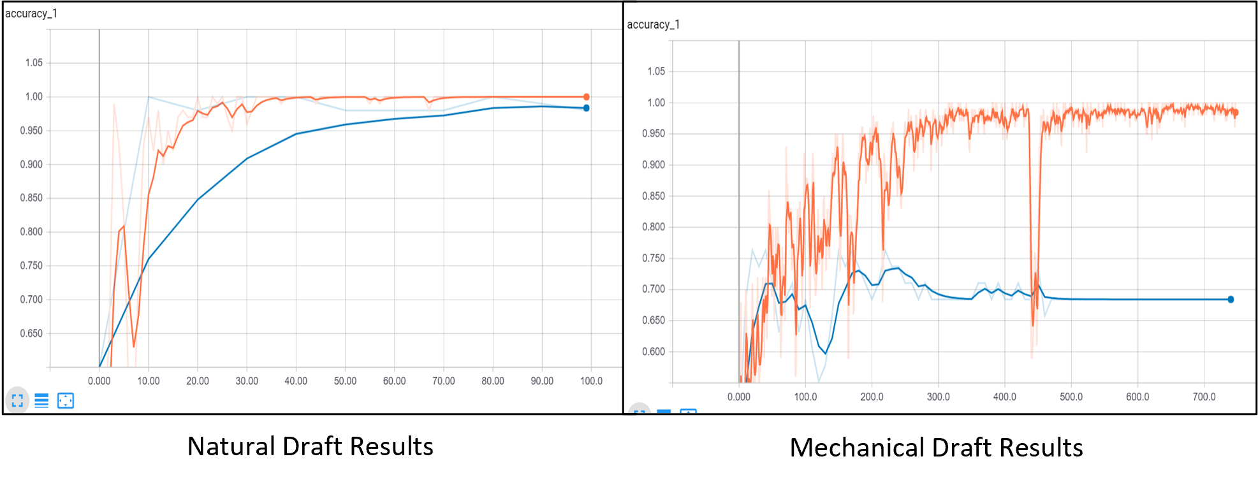Select blue endpoint dot on right chart

tap(1231, 299)
